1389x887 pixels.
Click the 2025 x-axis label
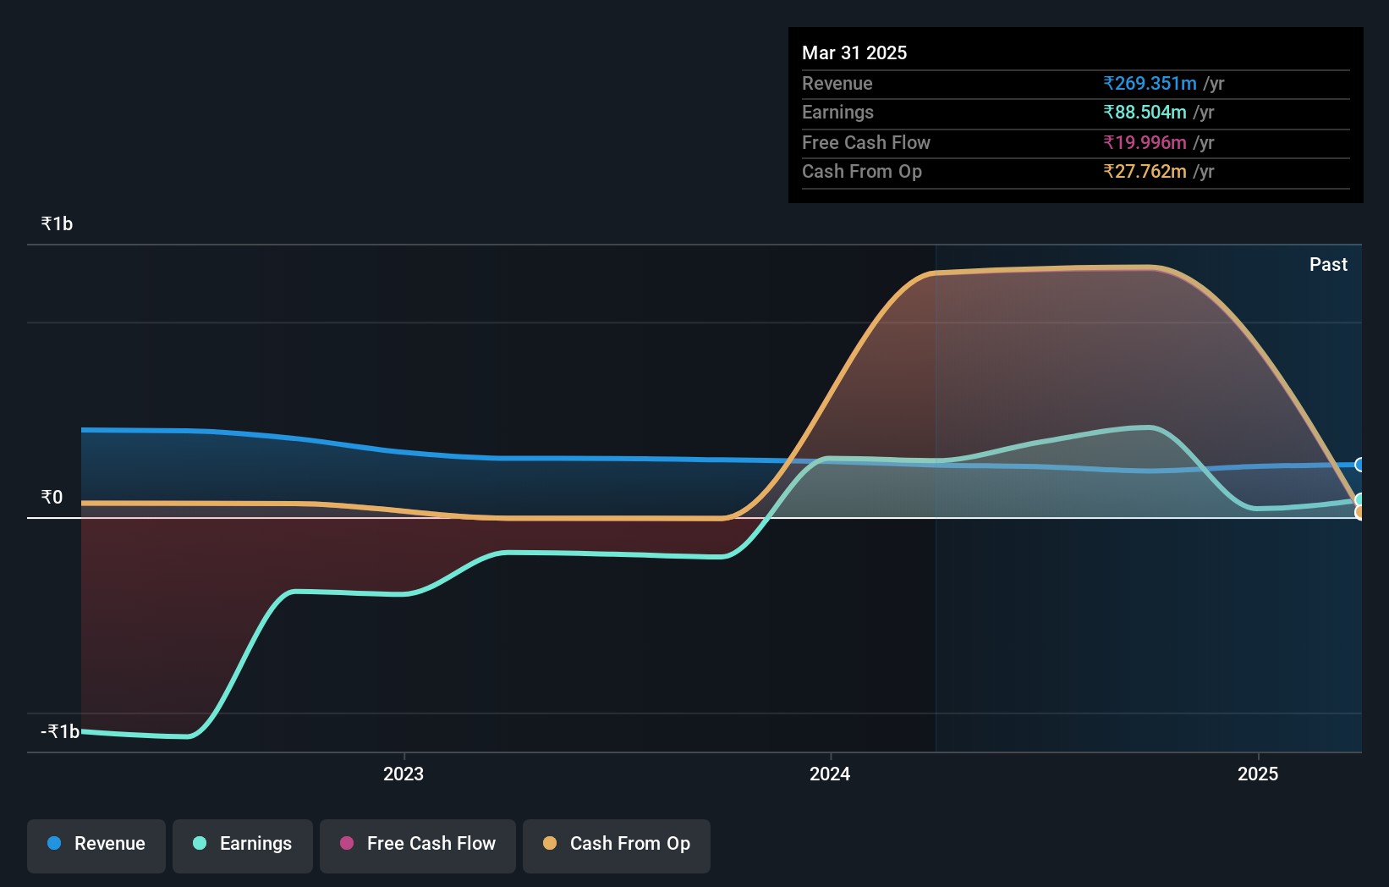coord(1258,774)
